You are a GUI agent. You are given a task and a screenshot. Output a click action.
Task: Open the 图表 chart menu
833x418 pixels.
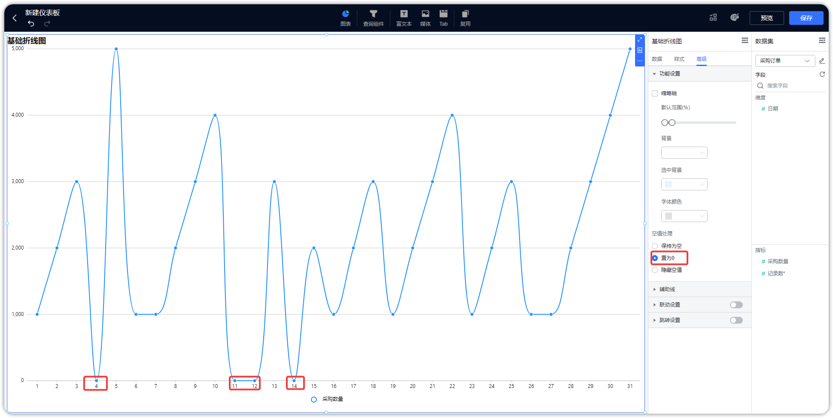pos(346,18)
